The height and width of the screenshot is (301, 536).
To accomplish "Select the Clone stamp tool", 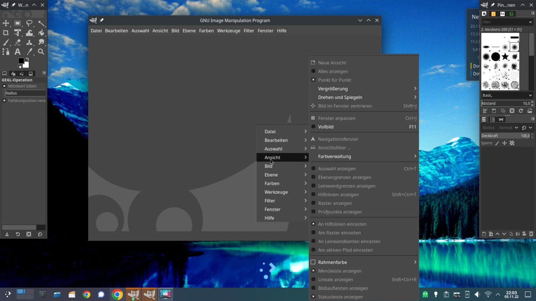I will [x=29, y=42].
